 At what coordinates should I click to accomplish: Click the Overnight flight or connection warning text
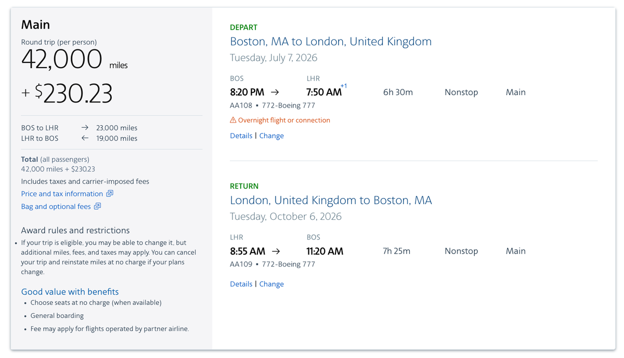284,120
